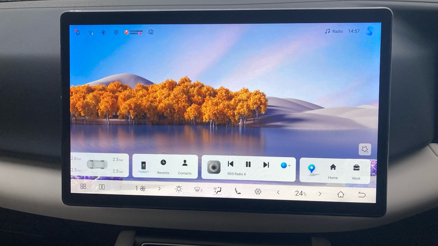This screenshot has height=246, width=438.
Task: Tap the Wi-Fi status icon
Action: coord(91,33)
